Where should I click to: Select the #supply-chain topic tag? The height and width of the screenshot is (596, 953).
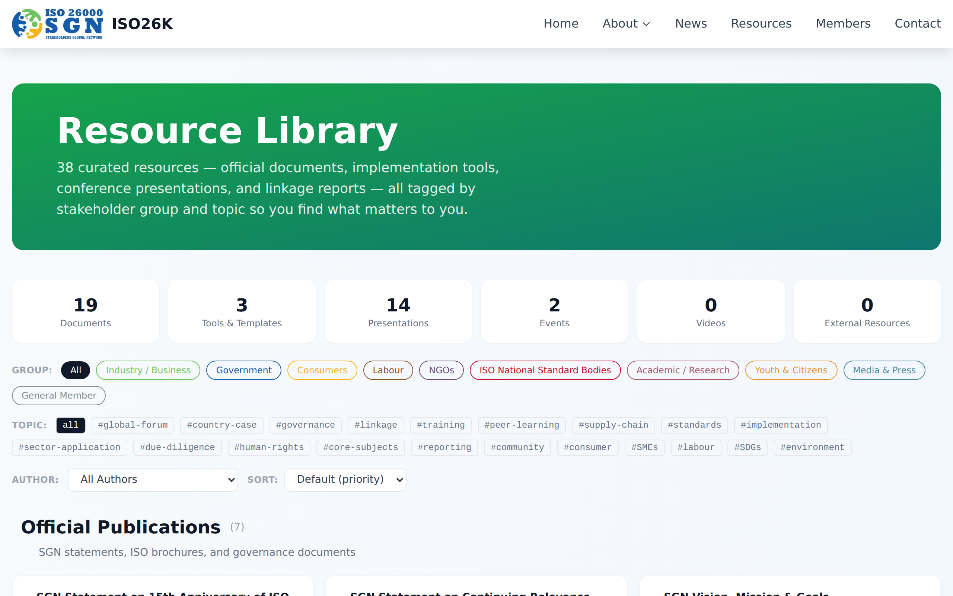click(613, 425)
